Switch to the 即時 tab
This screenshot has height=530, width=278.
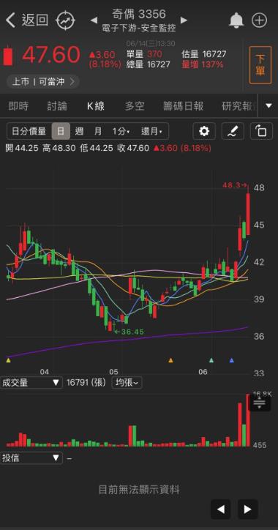[18, 106]
